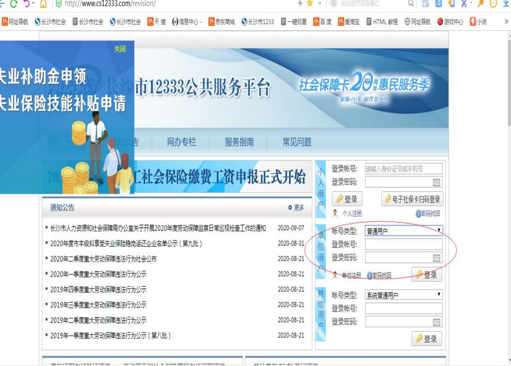Close the floating ad via 关闭
The height and width of the screenshot is (366, 511).
click(120, 49)
